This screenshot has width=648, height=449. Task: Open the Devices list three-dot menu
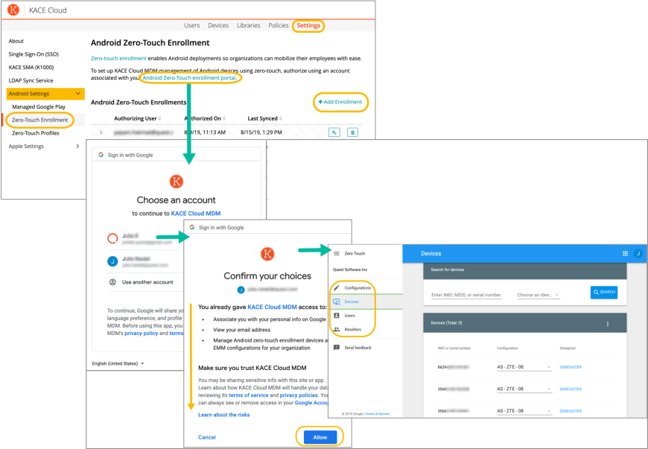[608, 324]
